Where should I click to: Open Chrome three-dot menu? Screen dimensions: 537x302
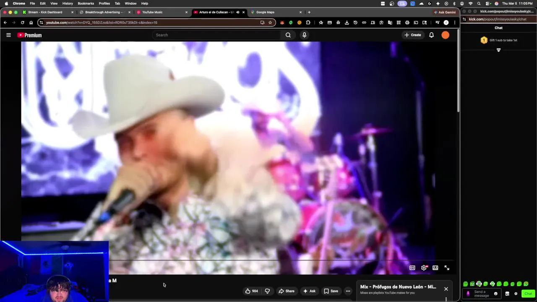(454, 23)
